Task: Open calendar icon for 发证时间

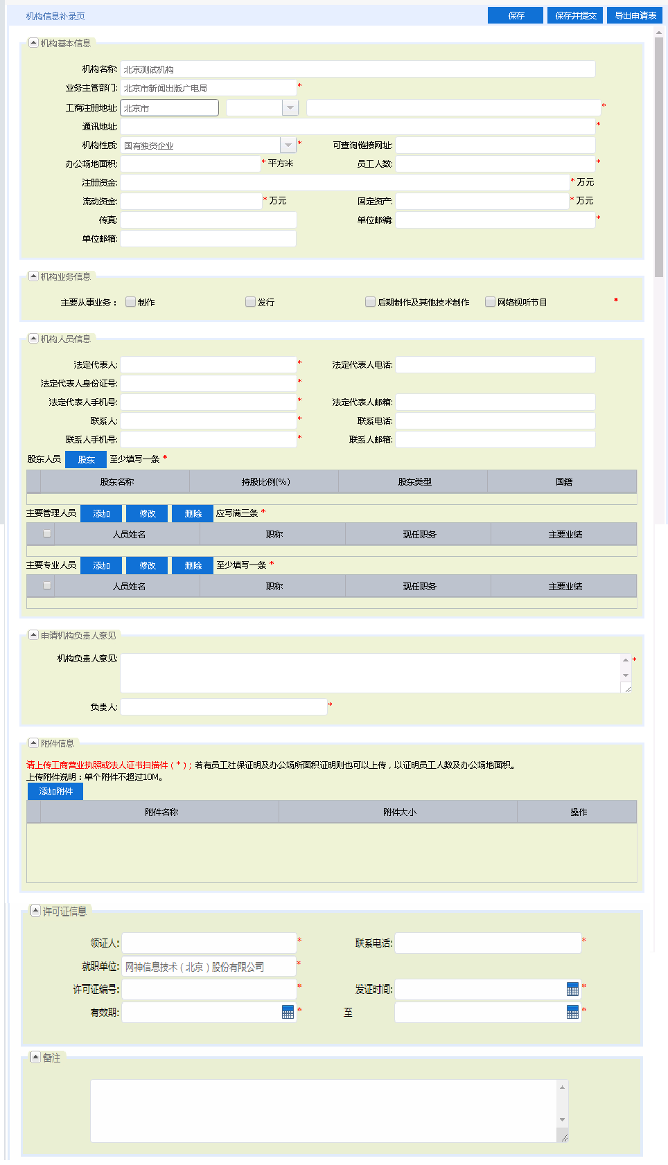Action: [x=572, y=989]
